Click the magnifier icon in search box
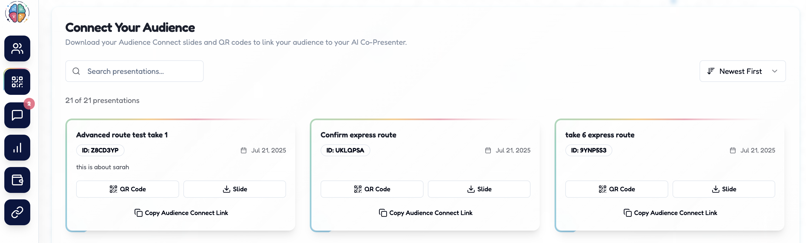The width and height of the screenshot is (806, 243). pyautogui.click(x=76, y=71)
